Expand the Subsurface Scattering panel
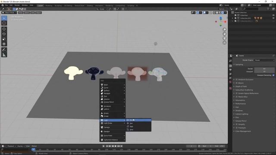This screenshot has height=155, width=276. 244,90
